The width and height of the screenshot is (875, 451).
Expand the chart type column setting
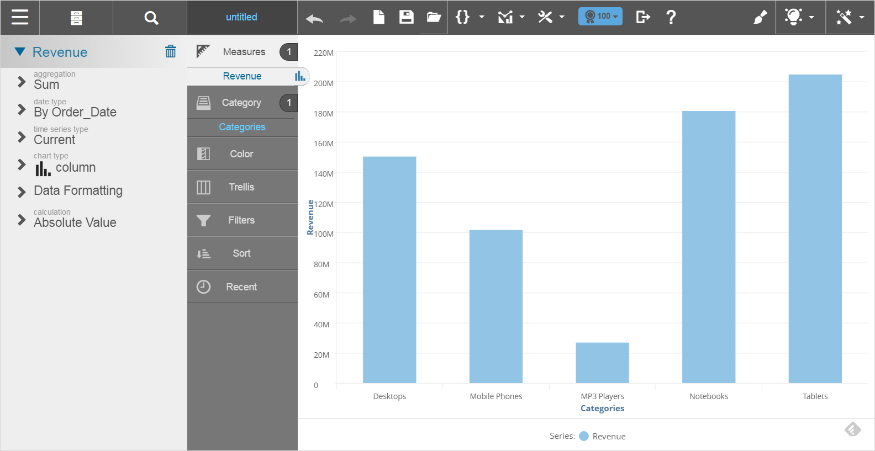click(x=22, y=165)
